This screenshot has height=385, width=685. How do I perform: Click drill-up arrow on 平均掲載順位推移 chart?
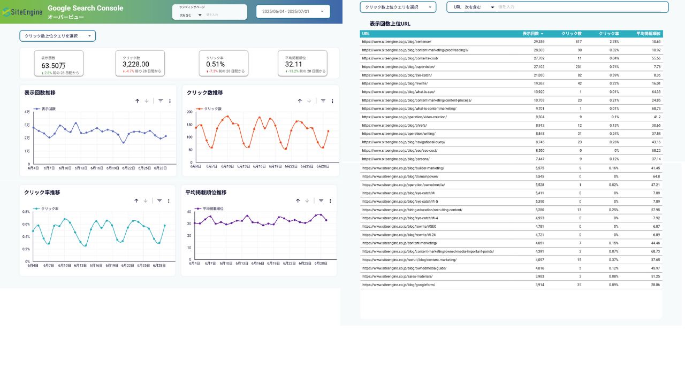pos(298,201)
